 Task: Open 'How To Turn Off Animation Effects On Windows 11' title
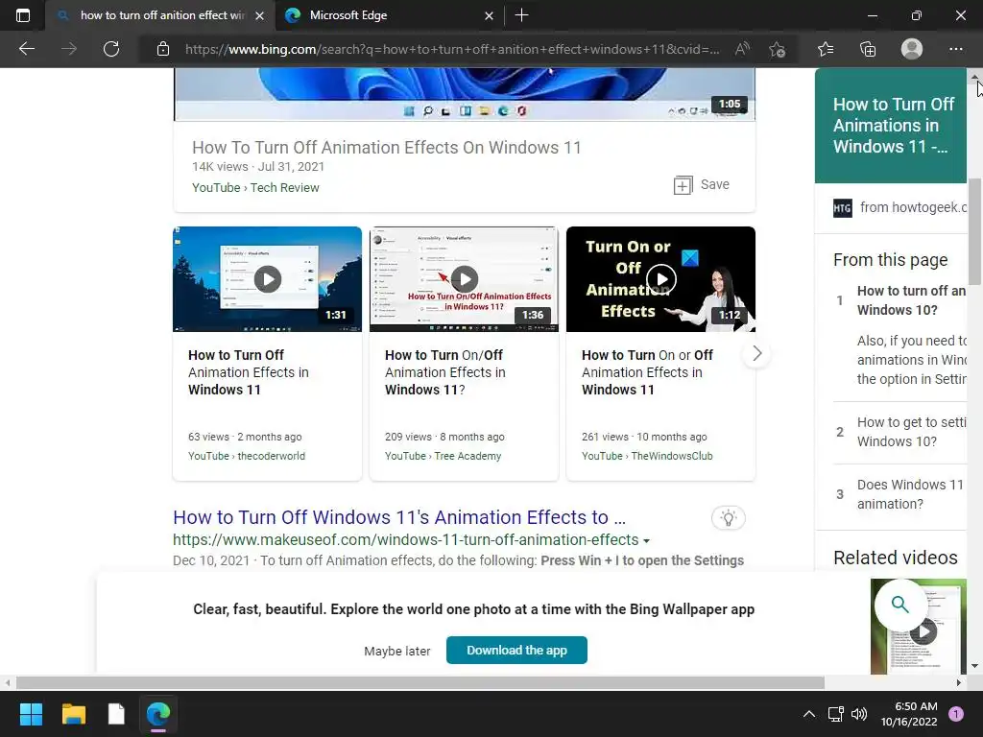386,147
